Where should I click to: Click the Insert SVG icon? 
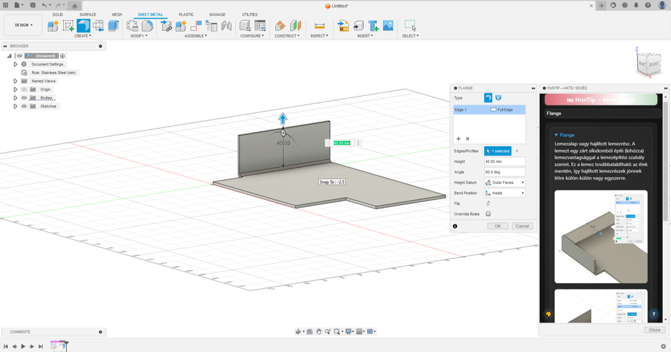click(344, 26)
